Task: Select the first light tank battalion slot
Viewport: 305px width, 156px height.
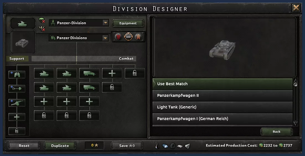Action: [44, 73]
